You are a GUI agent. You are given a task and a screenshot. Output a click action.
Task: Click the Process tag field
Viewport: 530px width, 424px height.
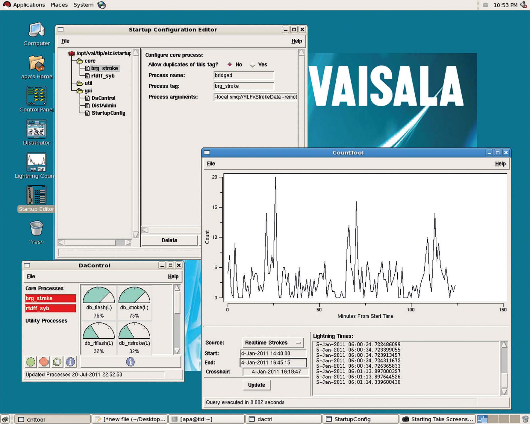tap(243, 86)
